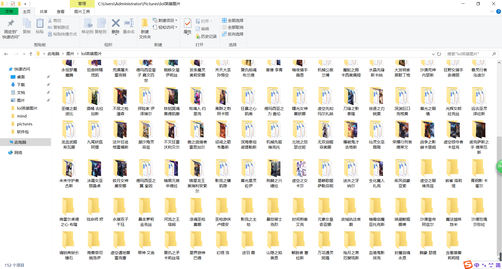Open the 文件 menu tab

tap(9, 11)
